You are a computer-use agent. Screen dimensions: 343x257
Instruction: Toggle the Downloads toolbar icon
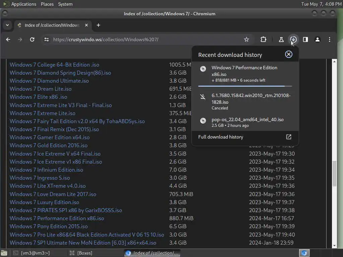tap(293, 39)
